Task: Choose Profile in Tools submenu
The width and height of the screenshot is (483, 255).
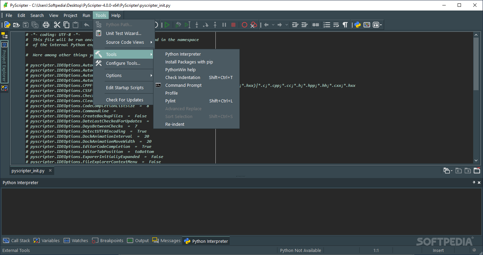Action: 196,93
